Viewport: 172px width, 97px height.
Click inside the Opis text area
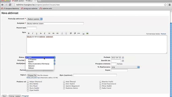coord(97,44)
